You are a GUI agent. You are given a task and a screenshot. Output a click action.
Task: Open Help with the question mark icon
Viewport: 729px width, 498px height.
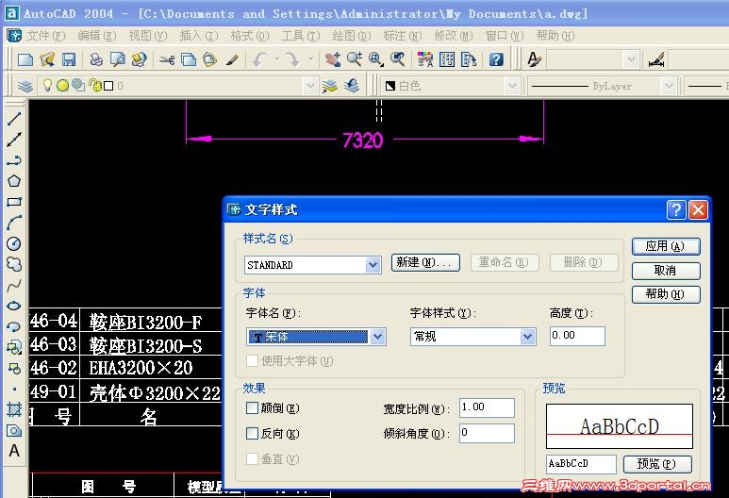(496, 59)
